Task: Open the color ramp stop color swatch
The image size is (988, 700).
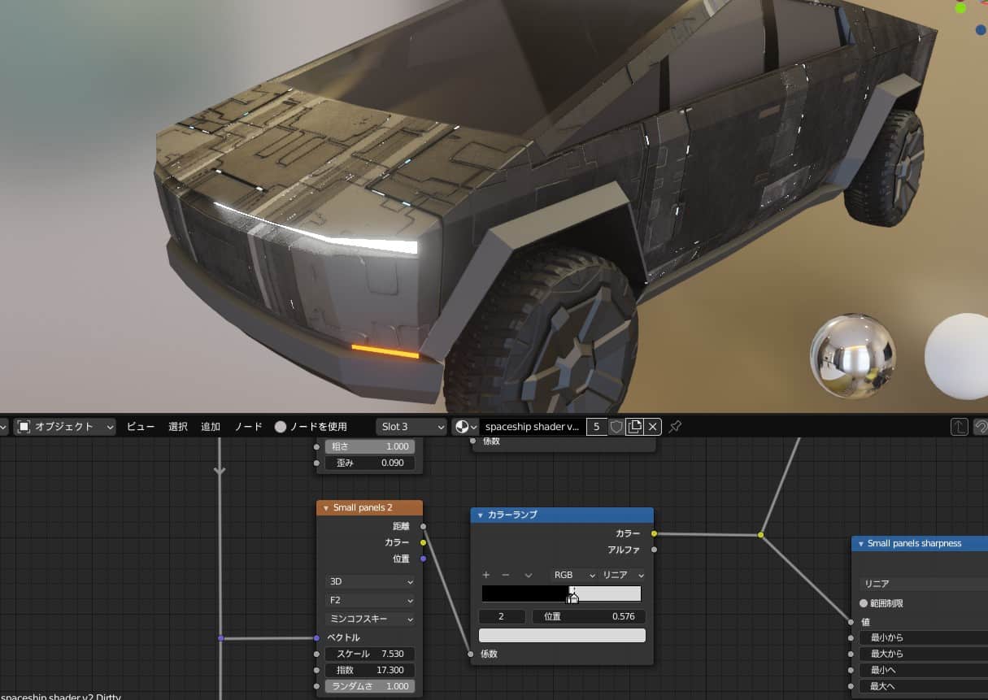Action: coord(562,635)
